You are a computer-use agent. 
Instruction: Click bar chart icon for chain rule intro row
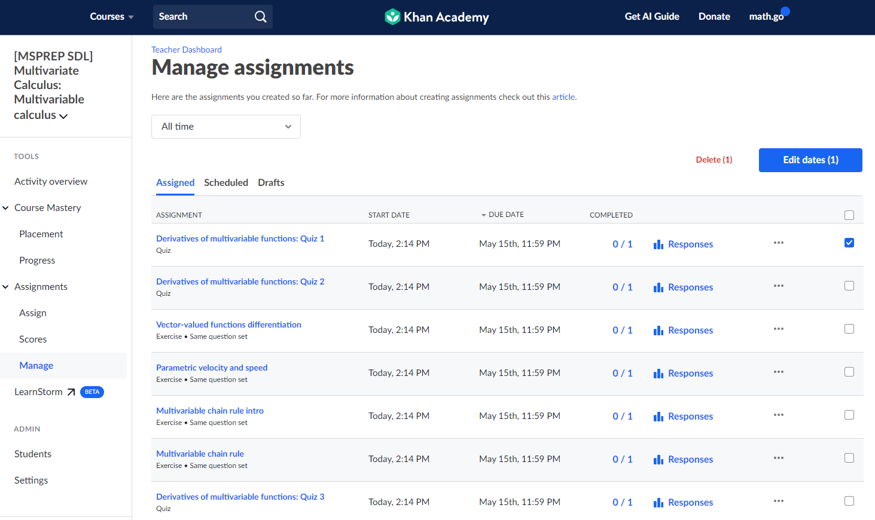click(658, 416)
